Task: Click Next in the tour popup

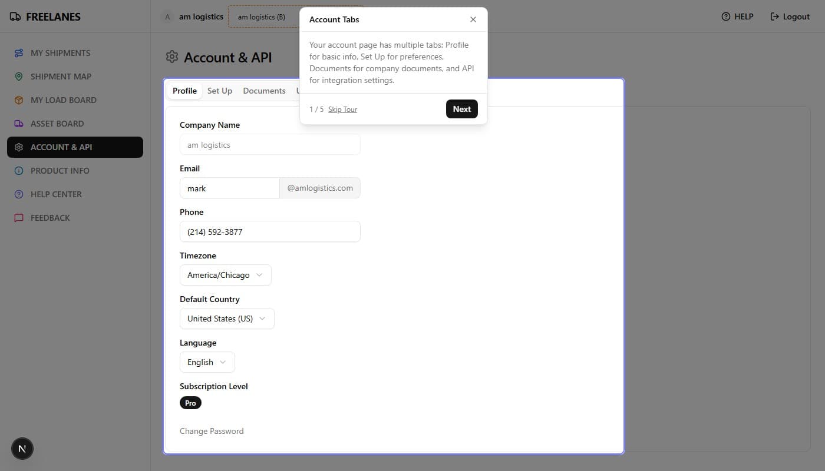Action: pyautogui.click(x=462, y=109)
